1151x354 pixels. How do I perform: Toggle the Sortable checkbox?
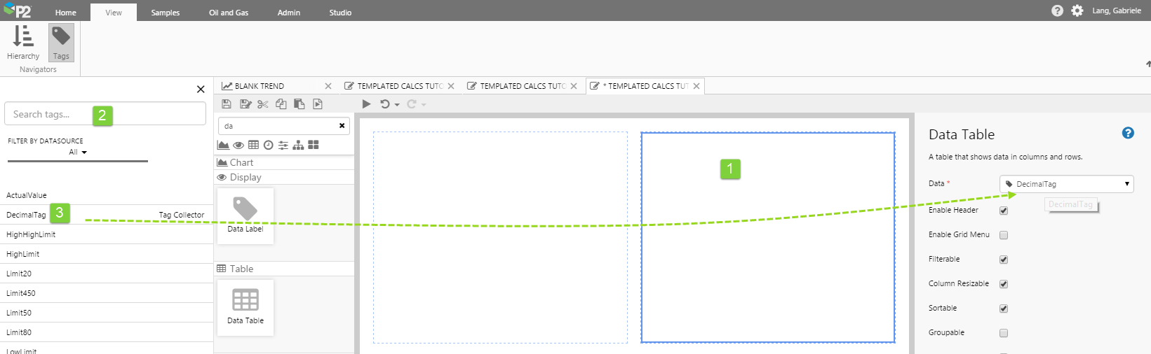coord(1004,309)
